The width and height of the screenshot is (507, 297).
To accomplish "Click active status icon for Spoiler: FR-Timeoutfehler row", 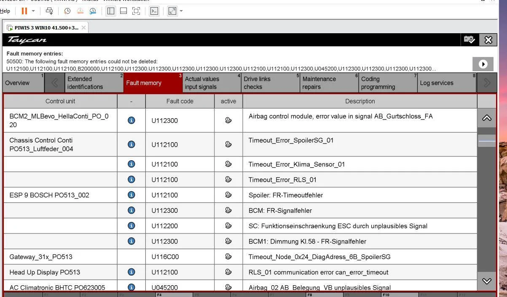I will click(228, 195).
